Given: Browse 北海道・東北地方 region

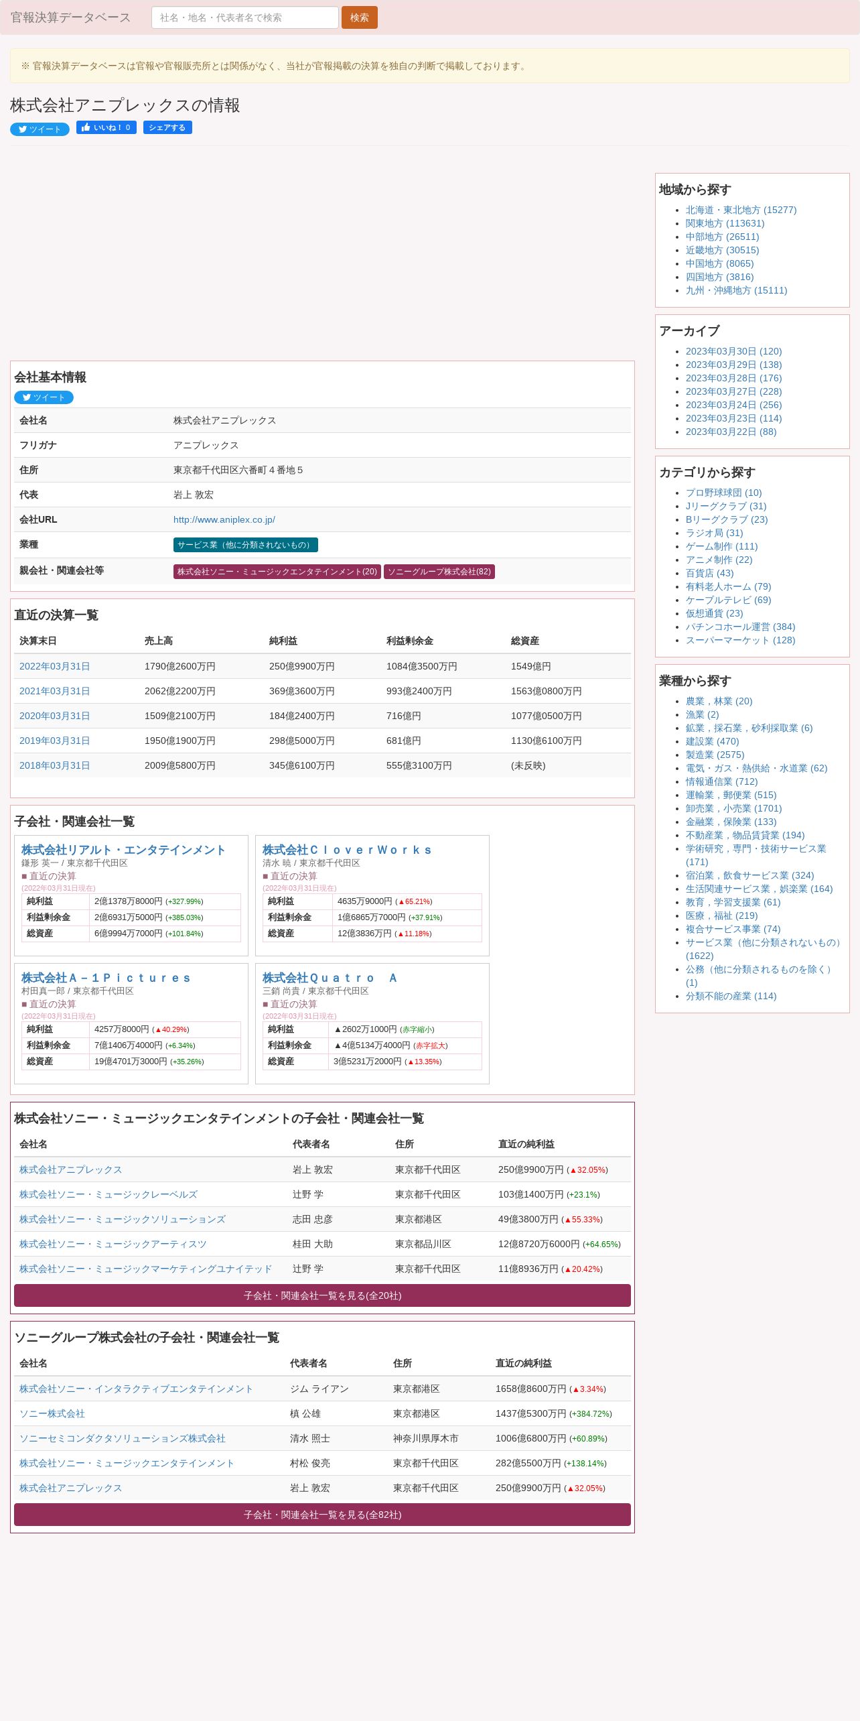Looking at the screenshot, I should 741,210.
